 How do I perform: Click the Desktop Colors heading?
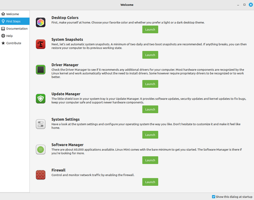[65, 17]
